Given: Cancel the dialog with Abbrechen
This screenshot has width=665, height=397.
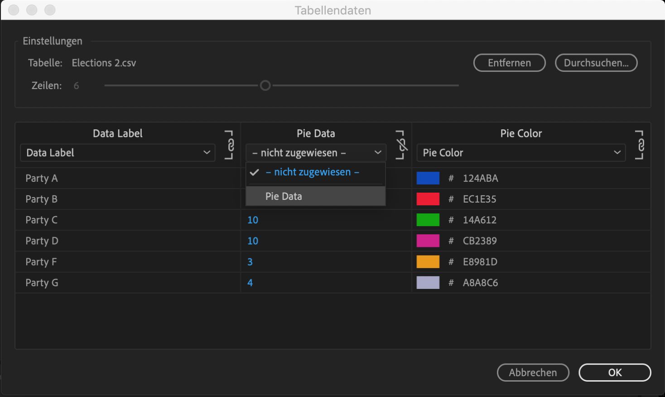Looking at the screenshot, I should [x=533, y=373].
